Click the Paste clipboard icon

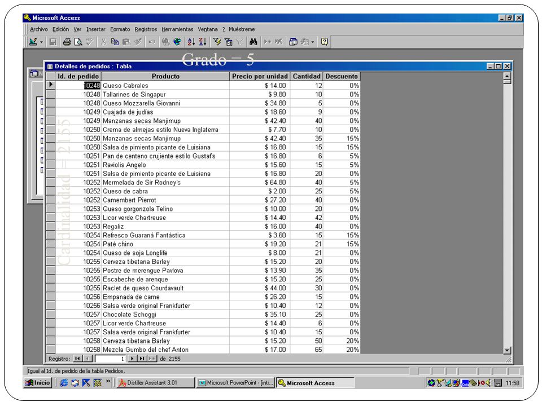point(126,42)
